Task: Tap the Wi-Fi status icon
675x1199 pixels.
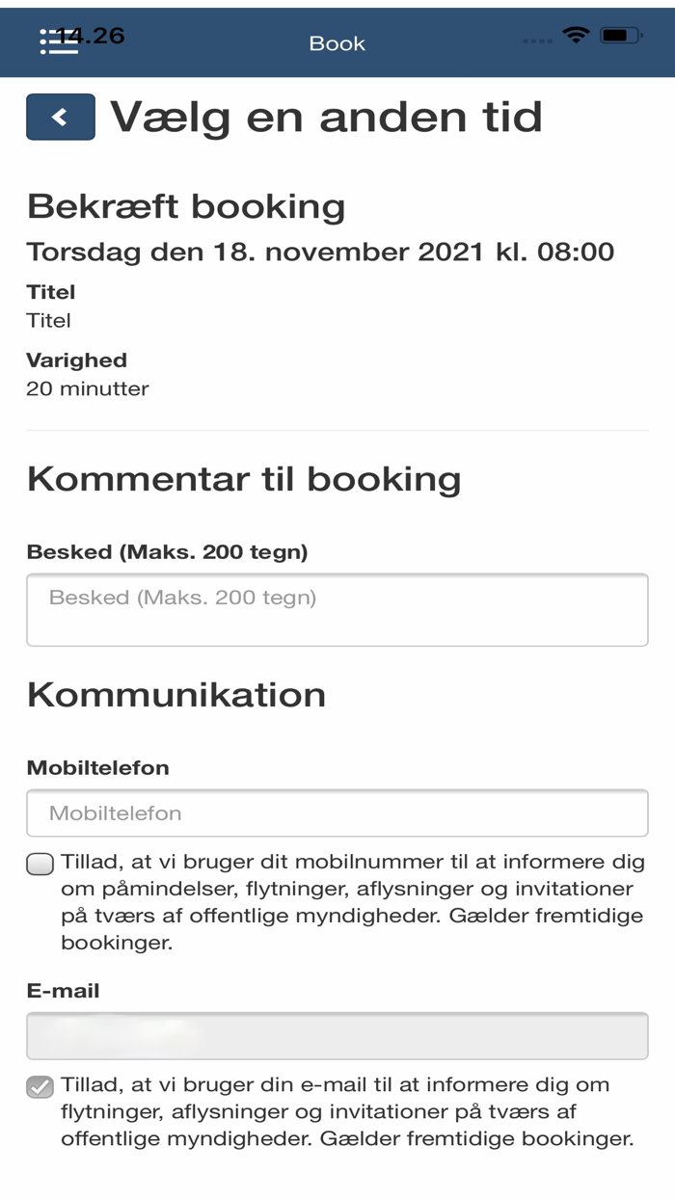Action: pyautogui.click(x=576, y=37)
